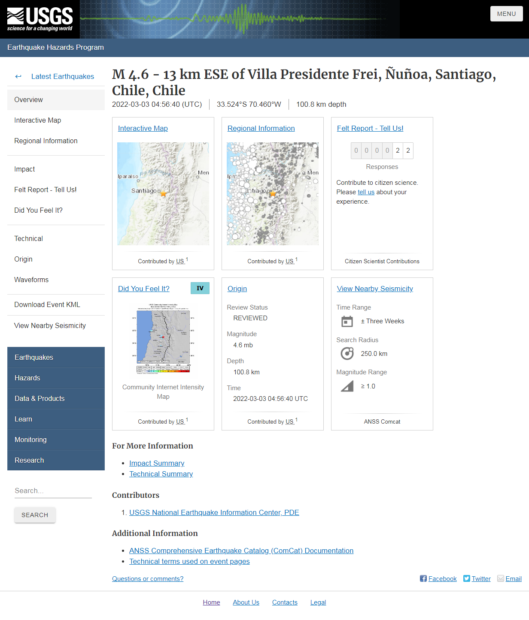The width and height of the screenshot is (529, 620).
Task: Click Questions or comments? link
Action: pos(148,579)
